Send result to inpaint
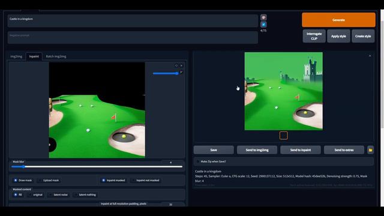384x216 pixels. click(x=301, y=150)
